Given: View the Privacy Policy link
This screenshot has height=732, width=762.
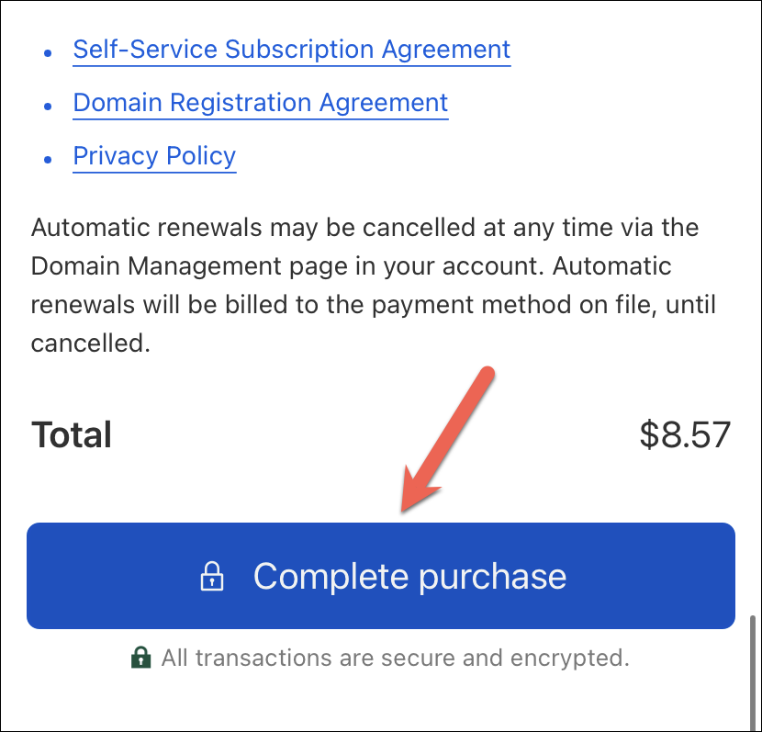Looking at the screenshot, I should (x=154, y=156).
